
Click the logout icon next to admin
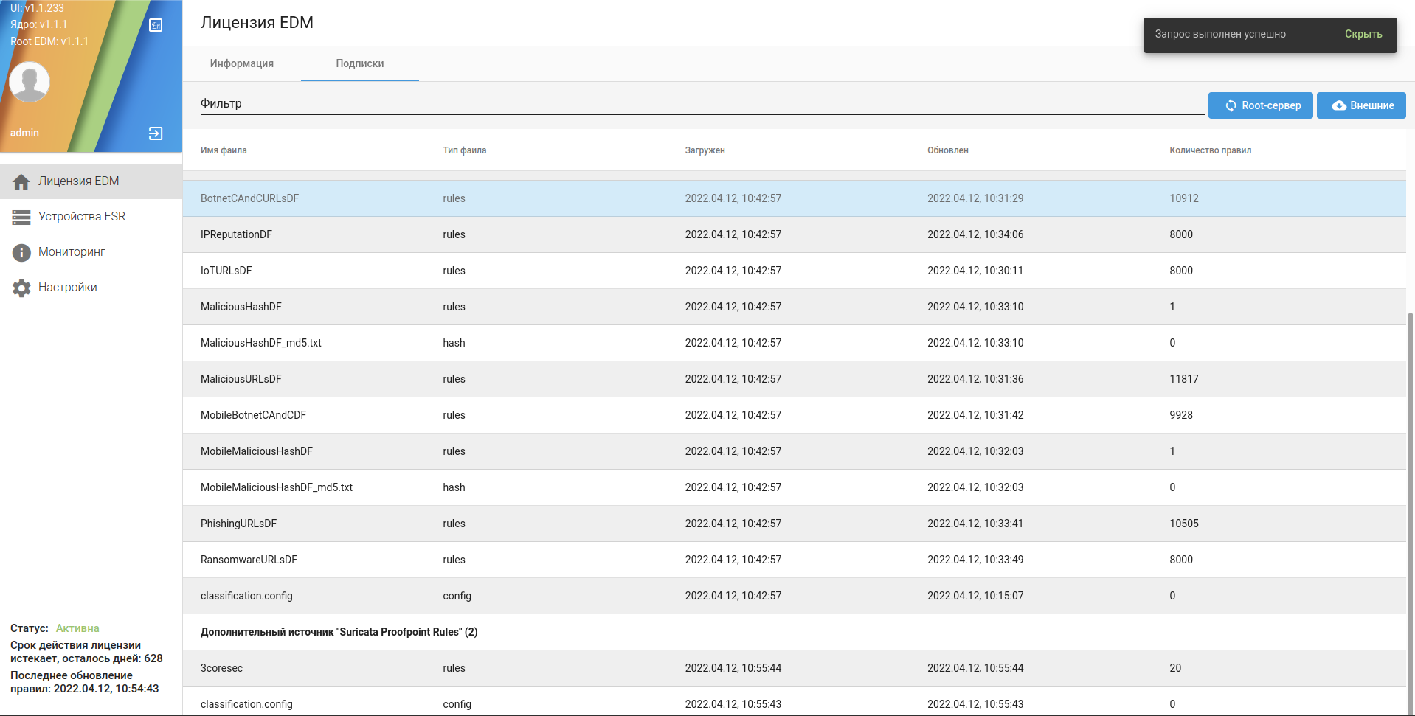pyautogui.click(x=156, y=133)
